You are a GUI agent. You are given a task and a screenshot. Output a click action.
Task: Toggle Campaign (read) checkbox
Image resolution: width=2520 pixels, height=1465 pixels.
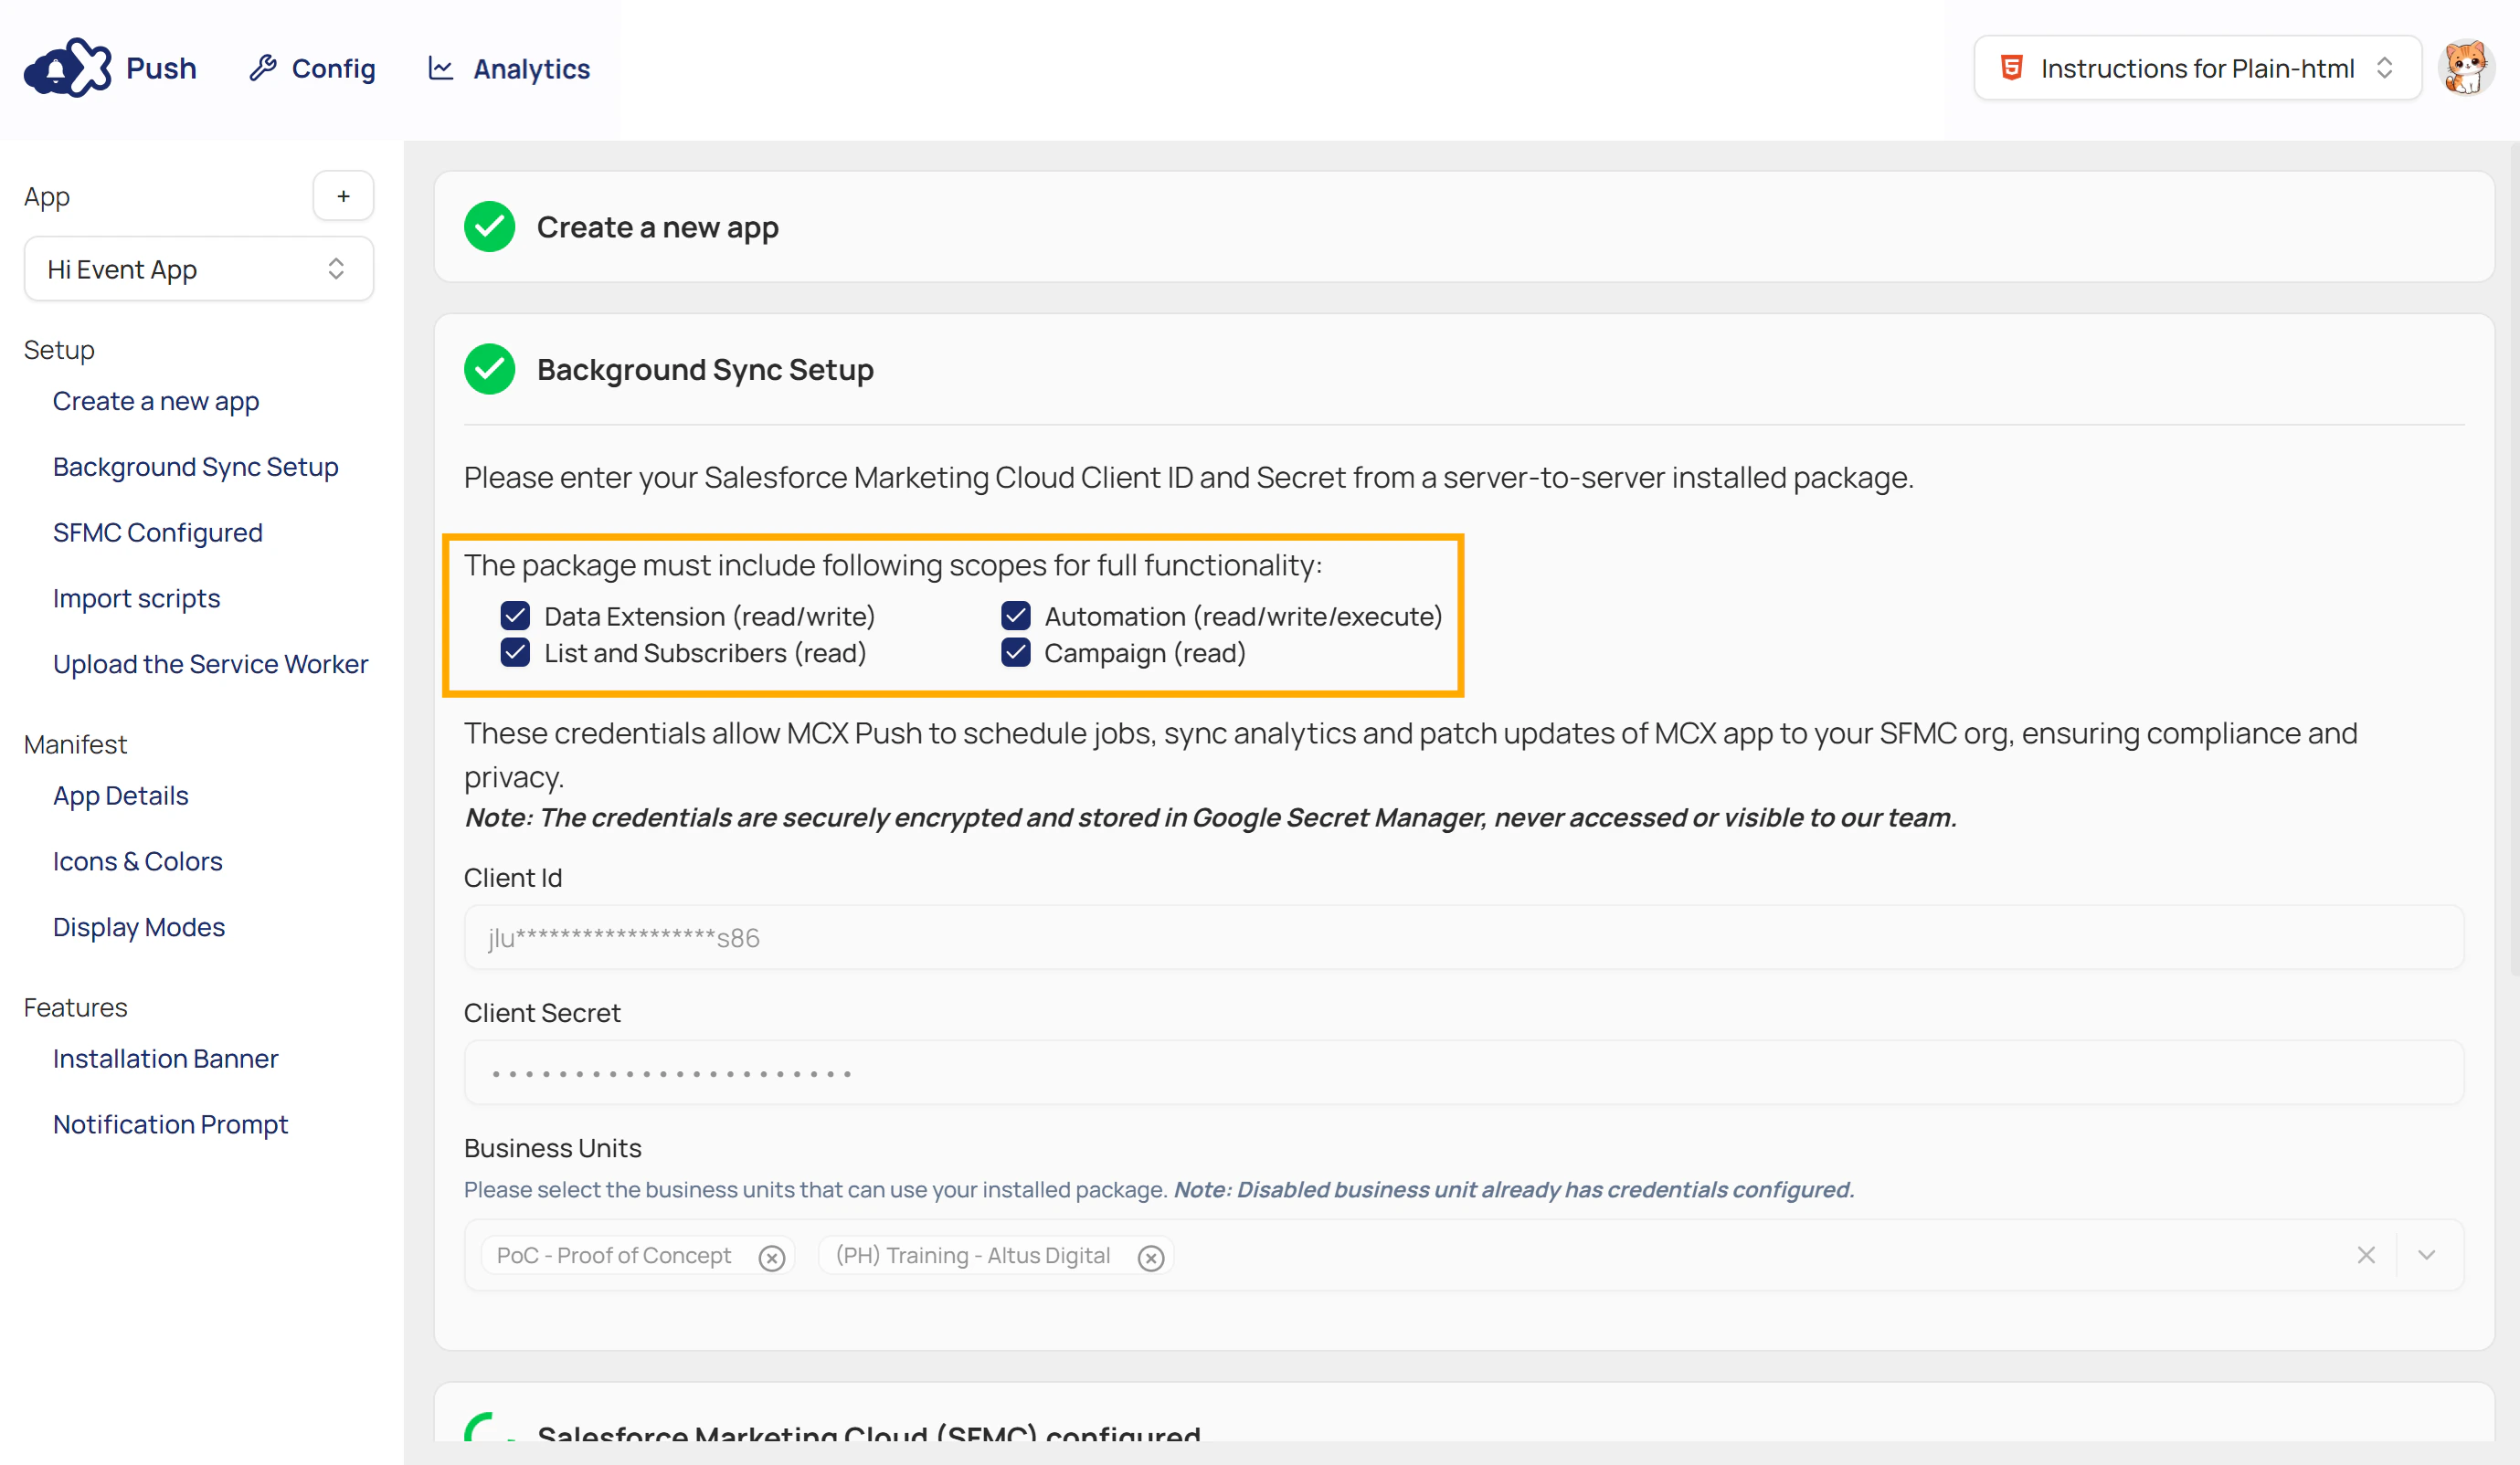coord(1016,652)
